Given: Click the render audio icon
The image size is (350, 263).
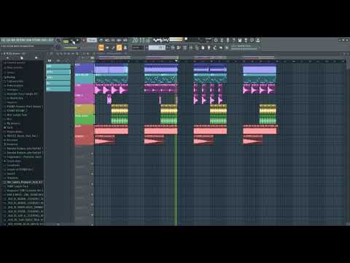Looking at the screenshot, I should [x=246, y=40].
